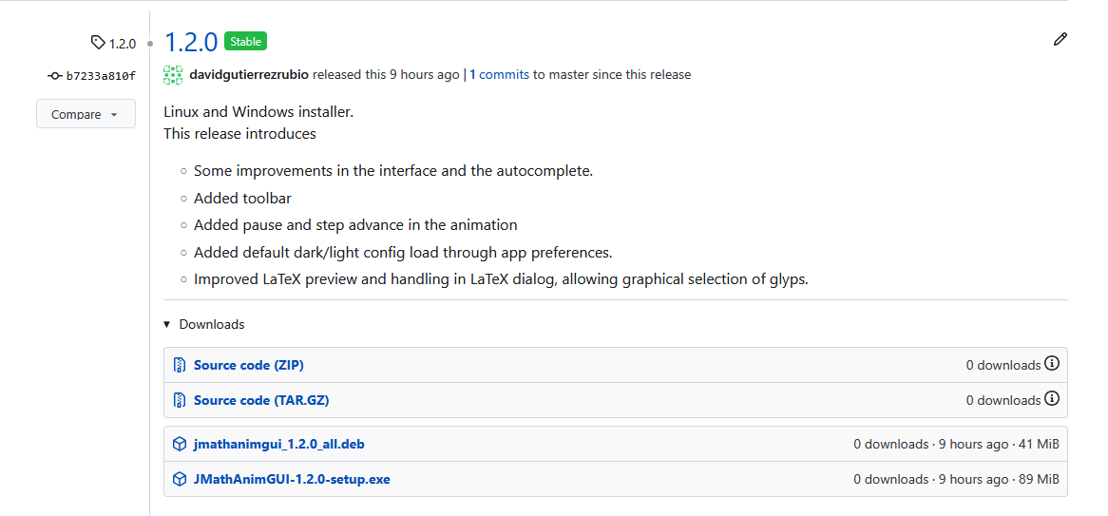The width and height of the screenshot is (1108, 516).
Task: Download Source code (ZIP)
Action: (x=249, y=365)
